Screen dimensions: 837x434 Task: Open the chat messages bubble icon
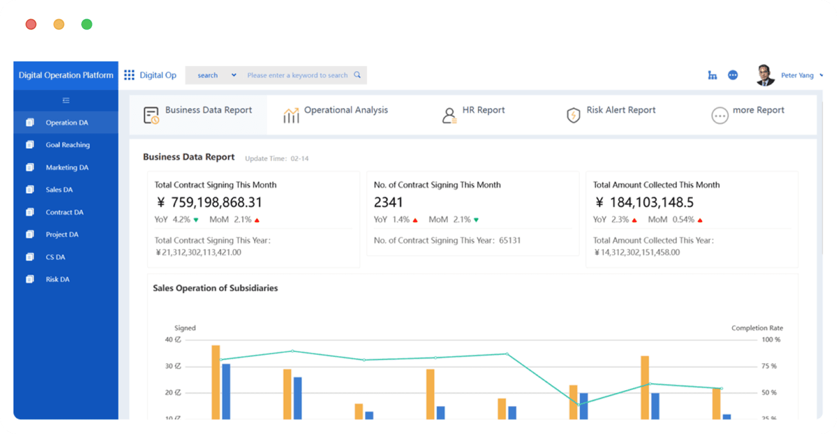733,75
